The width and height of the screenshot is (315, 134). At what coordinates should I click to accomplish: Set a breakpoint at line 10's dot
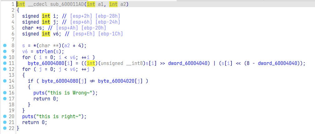pyautogui.click(x=4, y=58)
